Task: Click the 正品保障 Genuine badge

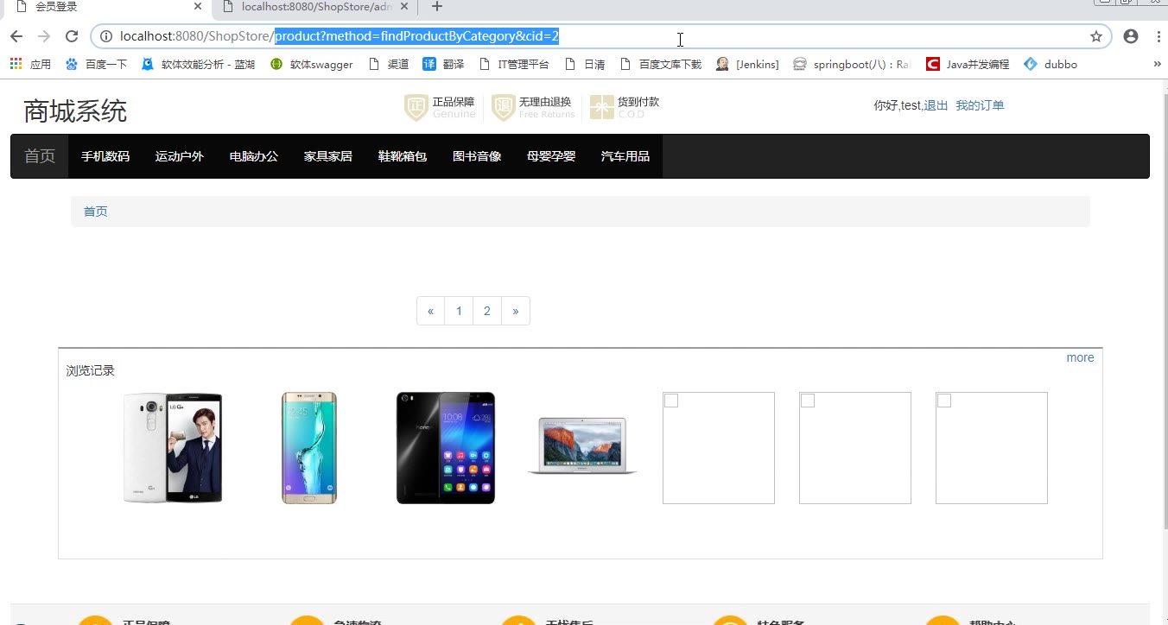Action: point(440,108)
